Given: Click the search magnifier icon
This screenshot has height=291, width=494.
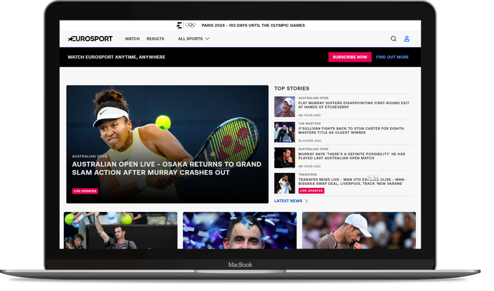Looking at the screenshot, I should [x=393, y=39].
